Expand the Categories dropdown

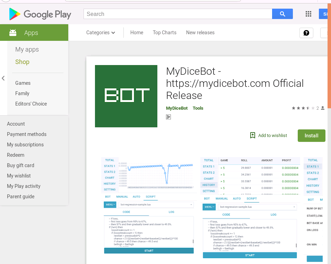101,33
